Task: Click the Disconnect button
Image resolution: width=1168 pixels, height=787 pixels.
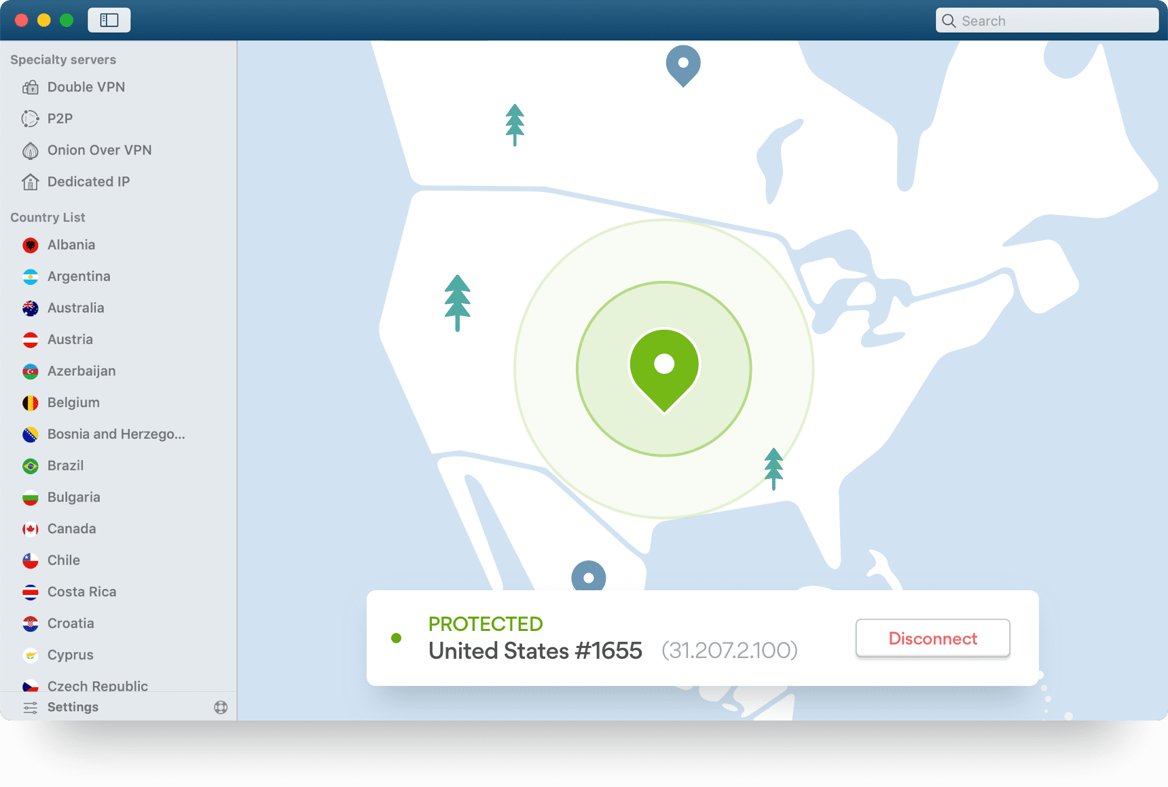Action: coord(932,638)
